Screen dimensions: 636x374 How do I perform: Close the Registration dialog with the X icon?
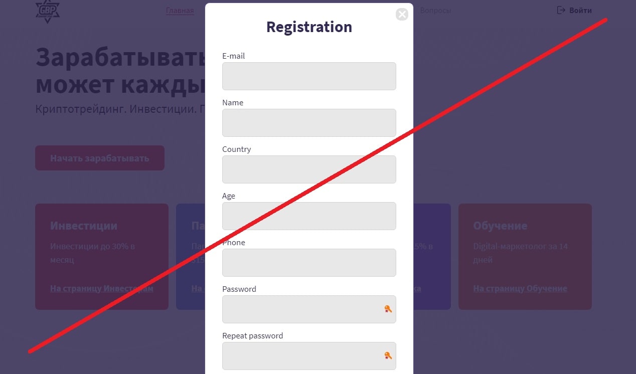(402, 14)
